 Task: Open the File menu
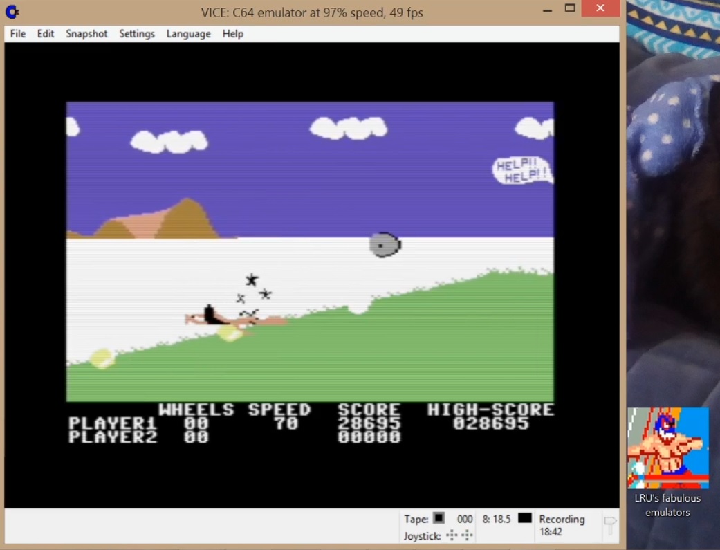[x=18, y=34]
